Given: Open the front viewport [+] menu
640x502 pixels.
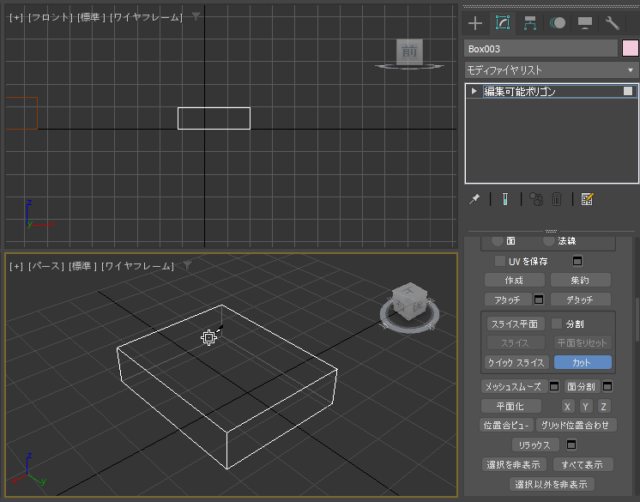Looking at the screenshot, I should (16, 17).
